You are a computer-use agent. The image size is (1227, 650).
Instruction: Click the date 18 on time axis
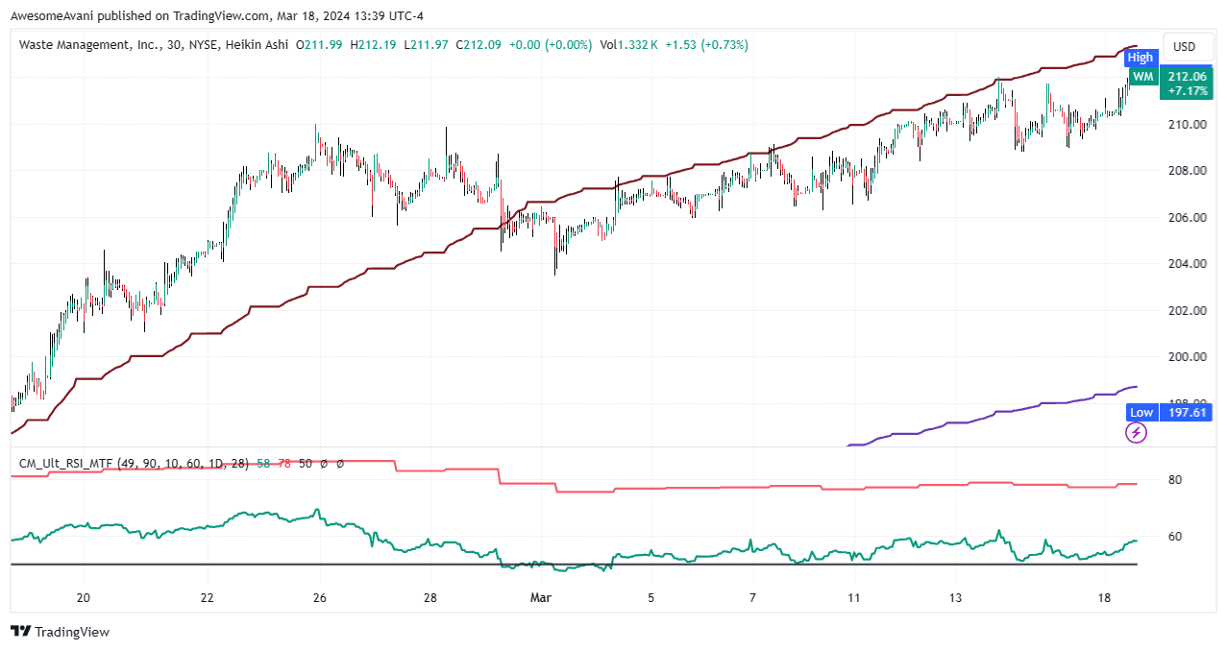1105,598
